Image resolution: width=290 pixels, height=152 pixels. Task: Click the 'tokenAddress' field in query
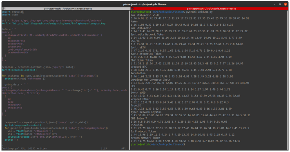tap(16, 41)
